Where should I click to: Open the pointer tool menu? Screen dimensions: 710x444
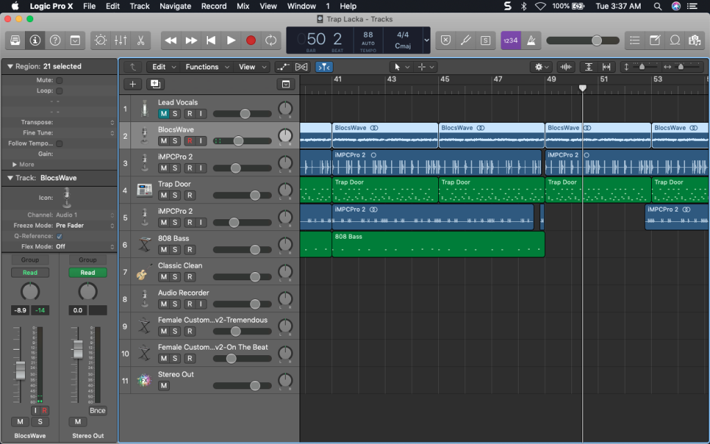click(x=401, y=67)
